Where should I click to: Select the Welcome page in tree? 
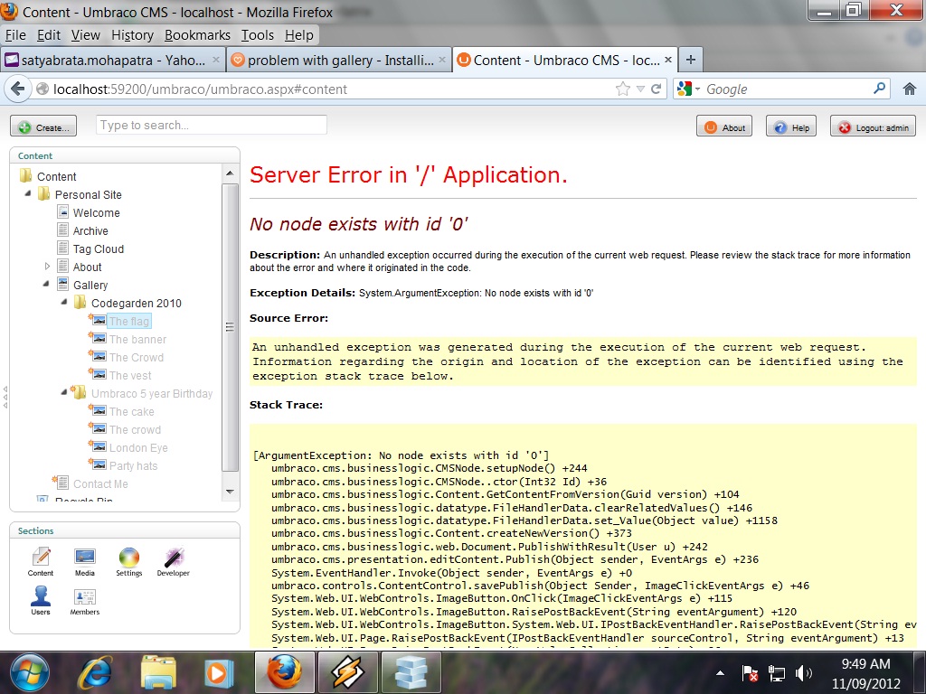pos(96,212)
